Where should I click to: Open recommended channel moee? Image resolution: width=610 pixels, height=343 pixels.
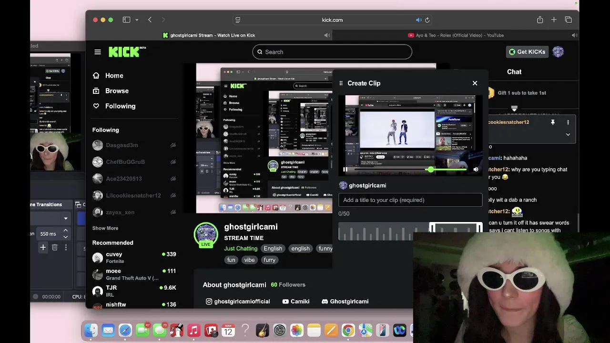134,274
